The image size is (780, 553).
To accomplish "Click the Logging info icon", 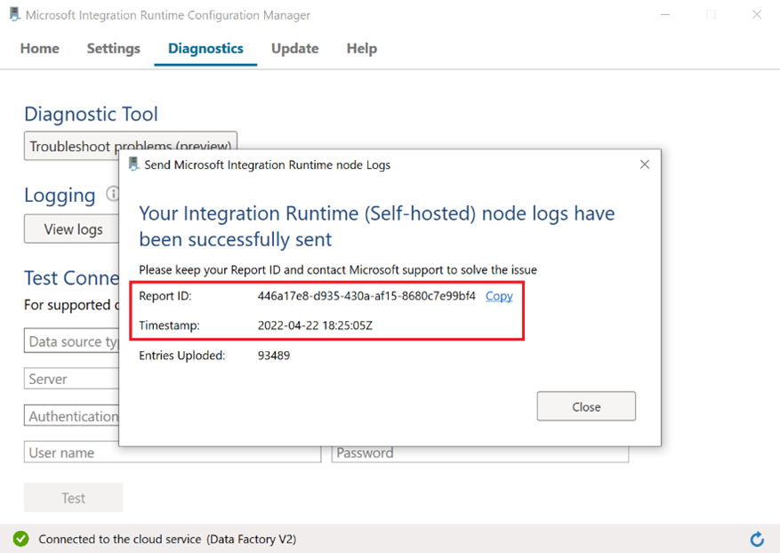I will click(112, 194).
